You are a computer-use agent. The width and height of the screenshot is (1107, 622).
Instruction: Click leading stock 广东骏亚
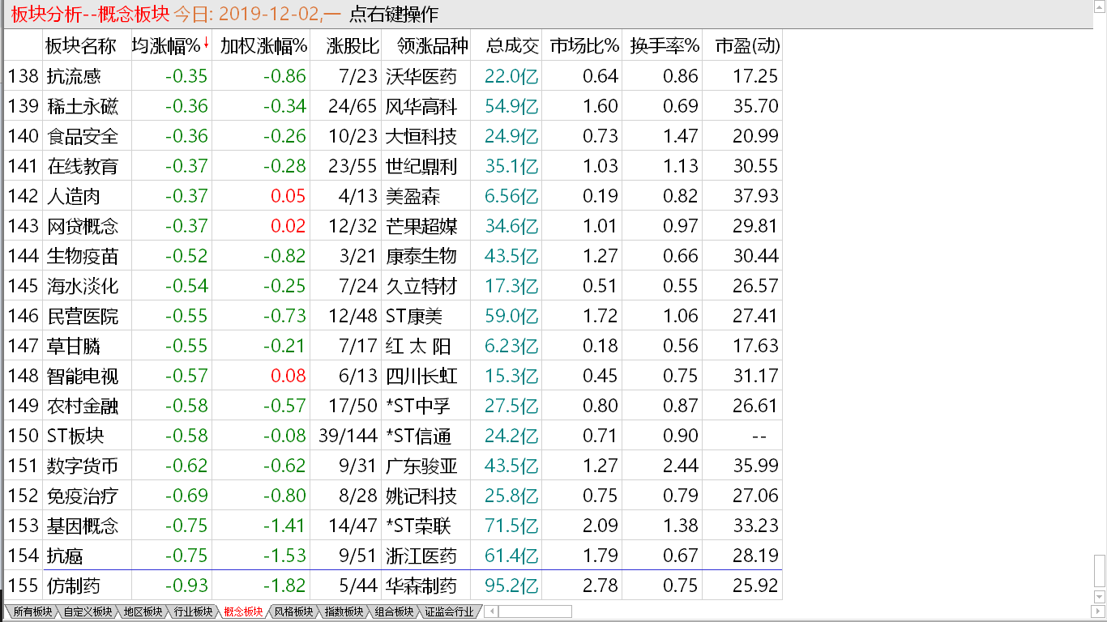pyautogui.click(x=421, y=466)
